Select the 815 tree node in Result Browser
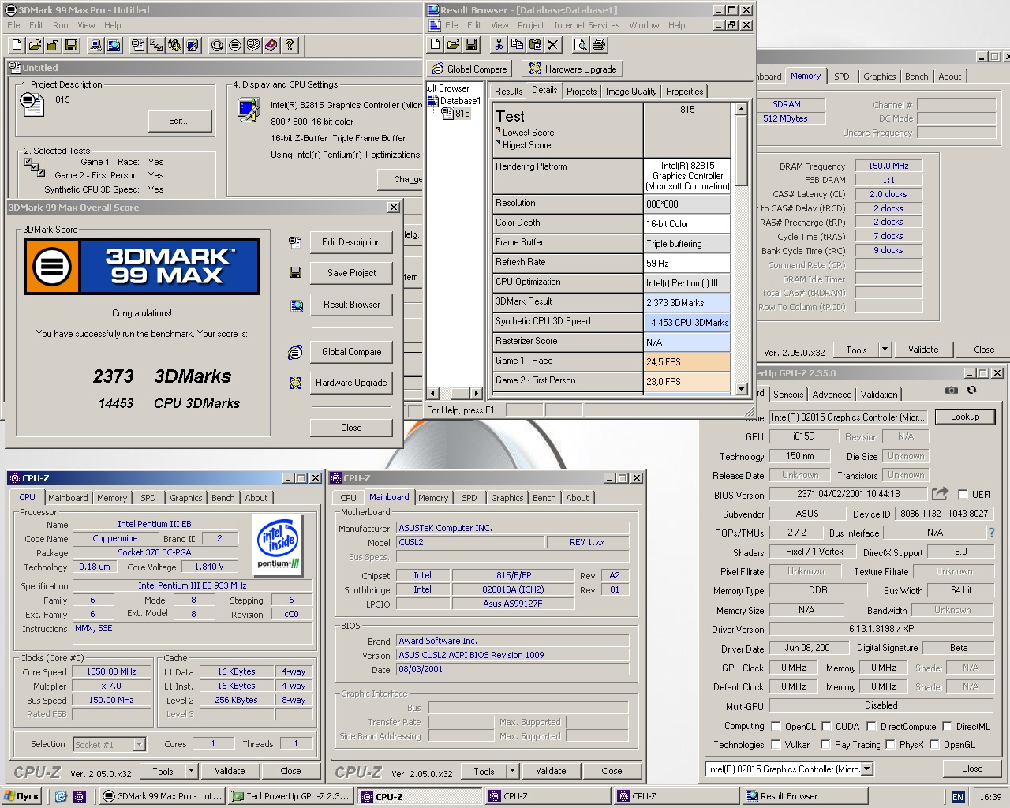Screen dimensions: 1010x808 462,114
